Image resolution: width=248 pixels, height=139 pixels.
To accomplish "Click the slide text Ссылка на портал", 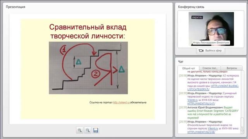I will point(101,102).
